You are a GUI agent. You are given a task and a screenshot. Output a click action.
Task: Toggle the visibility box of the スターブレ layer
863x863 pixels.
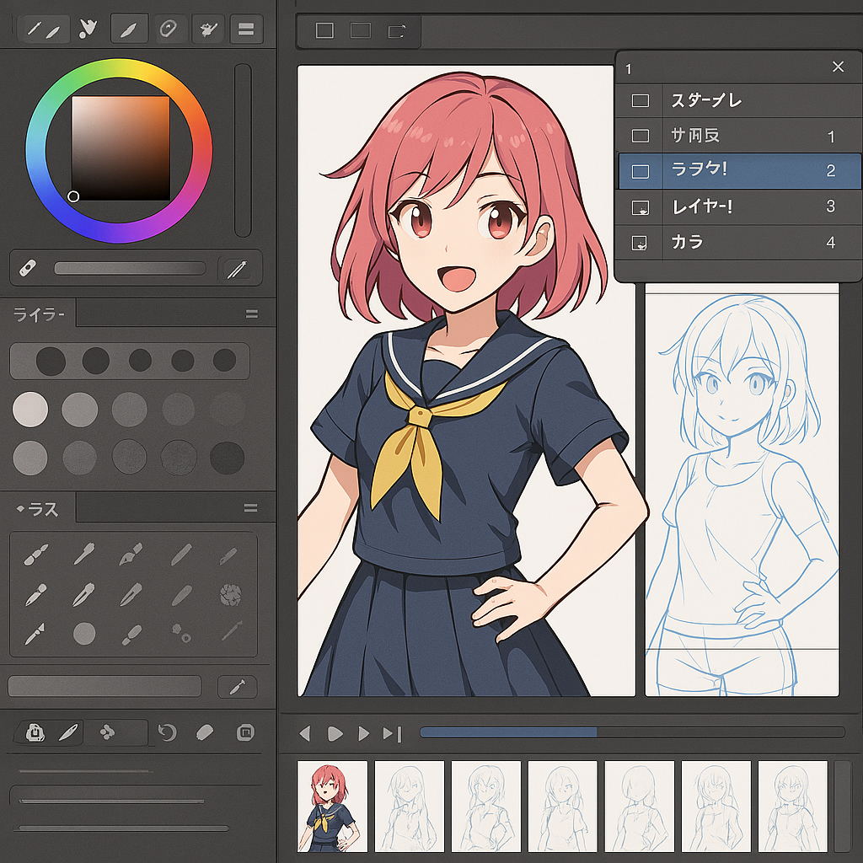click(641, 101)
